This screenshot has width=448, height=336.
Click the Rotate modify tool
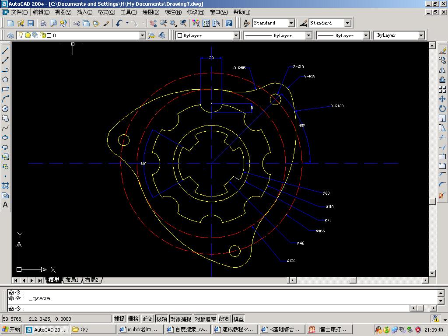[x=442, y=108]
